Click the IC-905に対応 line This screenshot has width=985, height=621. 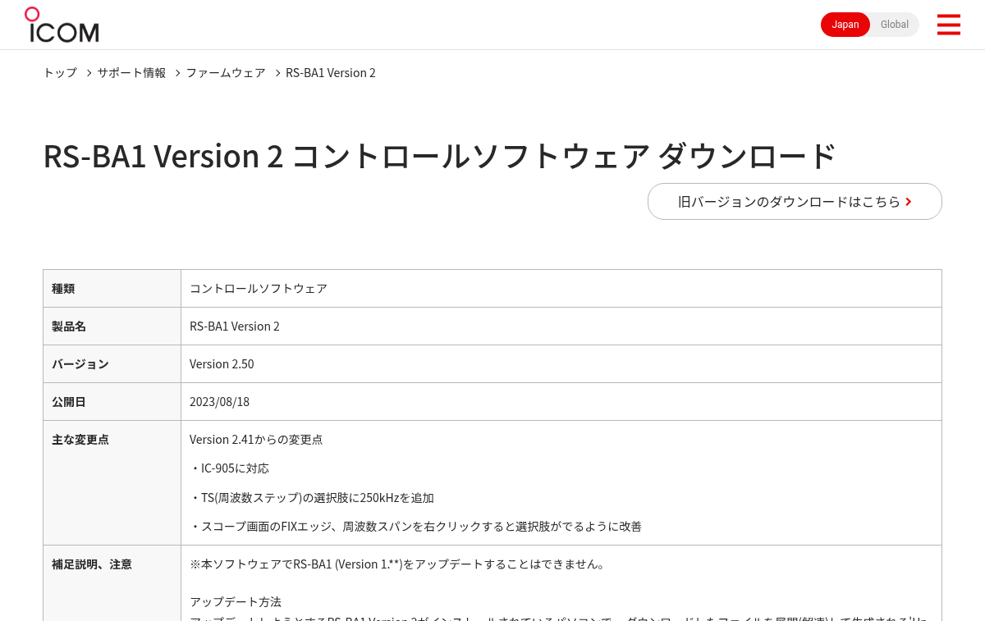tap(229, 468)
